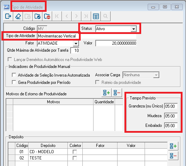
Task: Click the magnifier search icon
Action: click(x=105, y=16)
